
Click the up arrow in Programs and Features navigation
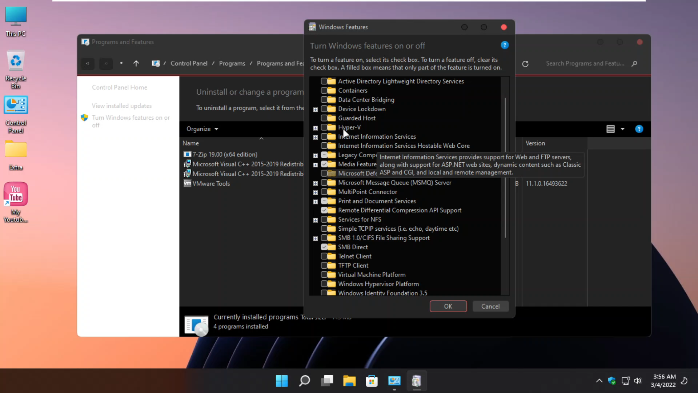click(136, 63)
